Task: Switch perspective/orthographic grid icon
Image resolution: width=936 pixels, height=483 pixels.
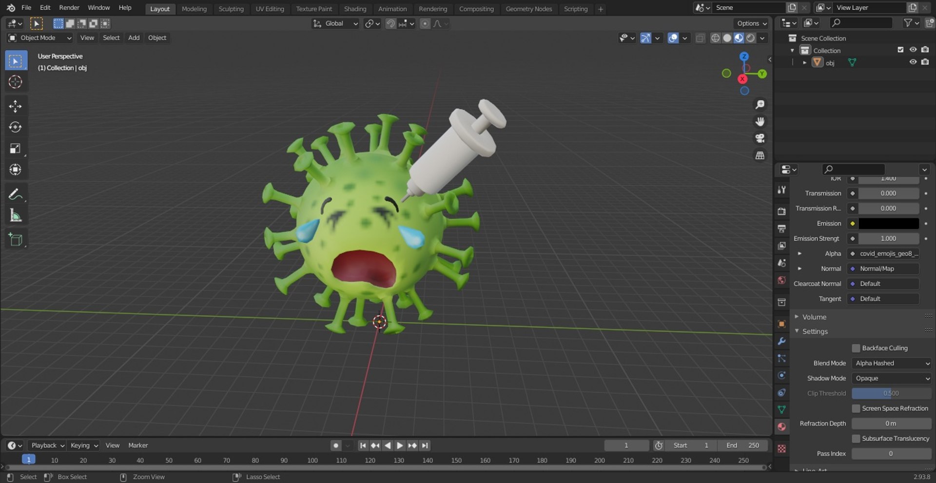Action: (x=760, y=155)
